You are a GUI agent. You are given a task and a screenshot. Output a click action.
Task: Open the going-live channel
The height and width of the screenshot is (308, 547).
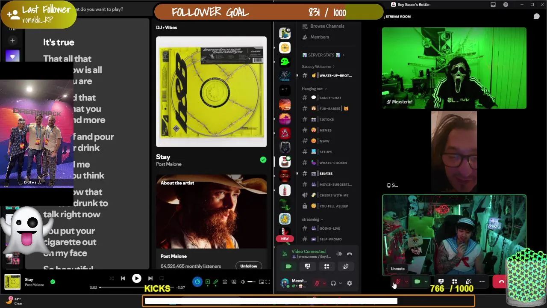pos(328,228)
